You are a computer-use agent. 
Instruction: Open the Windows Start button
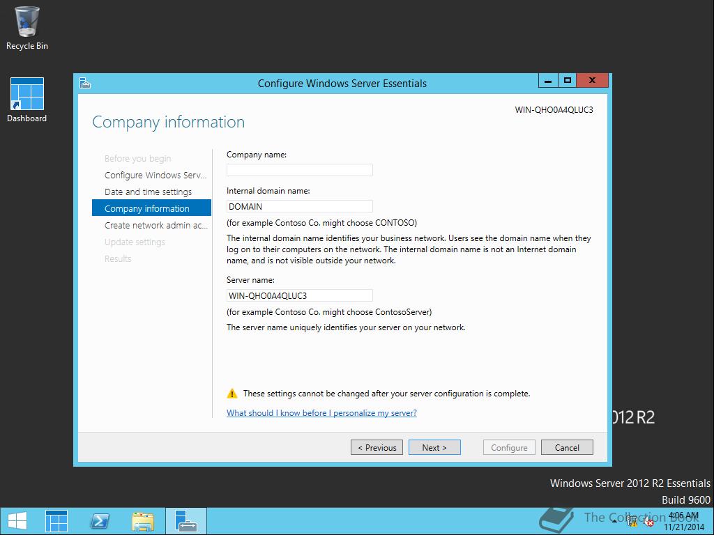17,521
